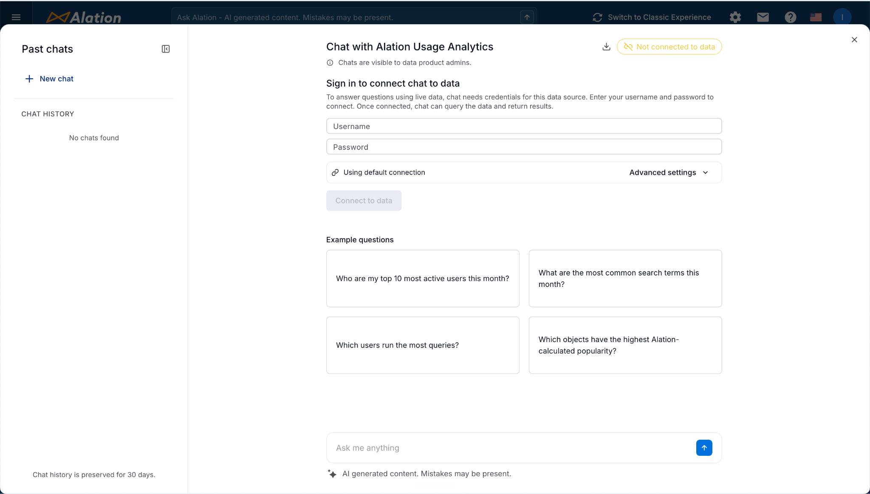Open the mail inbox icon
Image resolution: width=870 pixels, height=494 pixels.
pyautogui.click(x=763, y=17)
